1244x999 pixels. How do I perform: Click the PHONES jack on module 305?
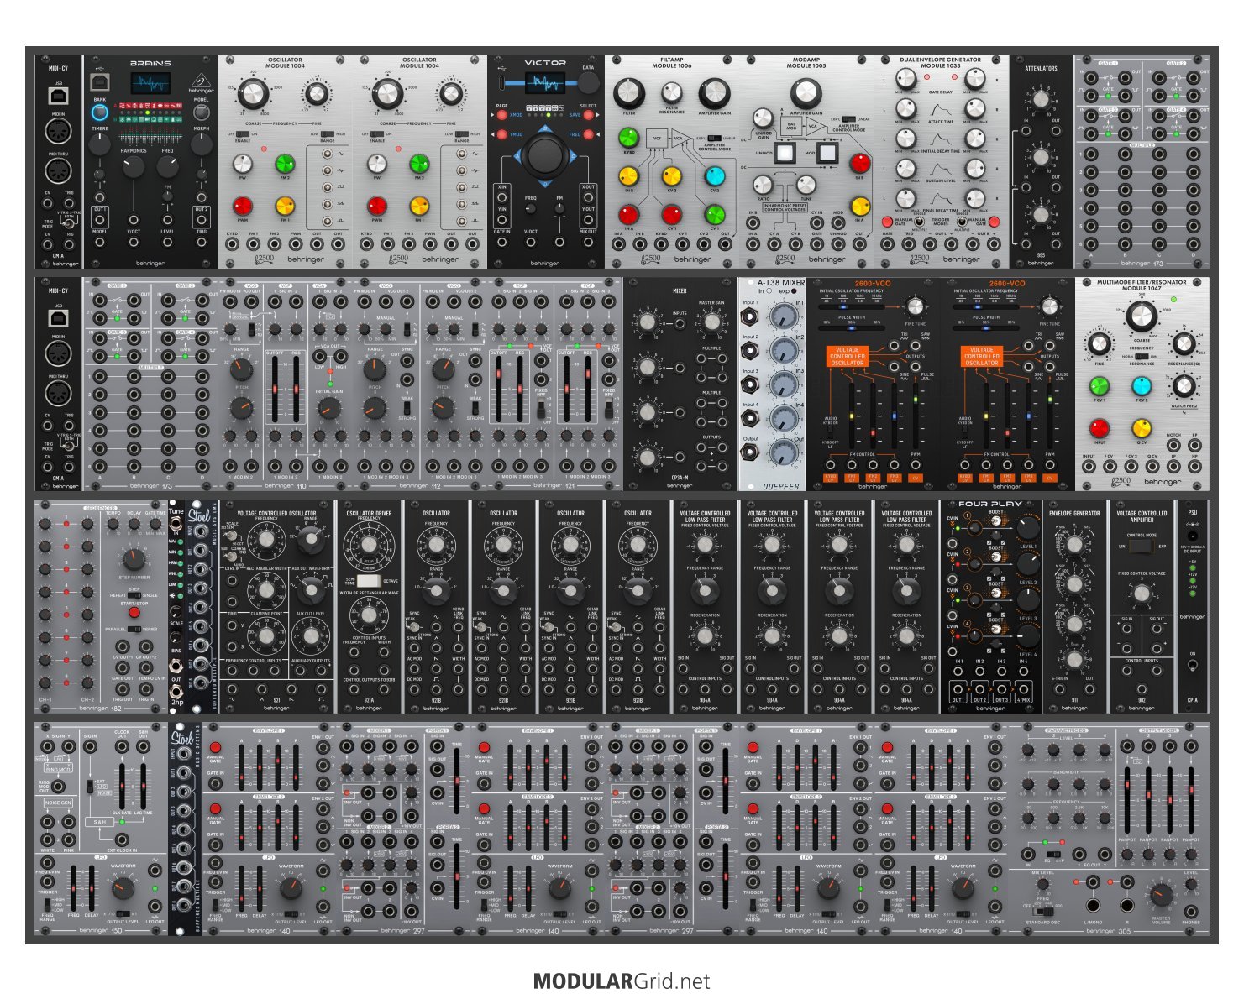[1191, 911]
